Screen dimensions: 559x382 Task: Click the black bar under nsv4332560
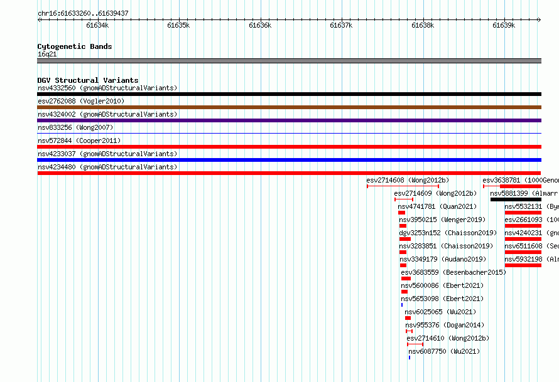[289, 94]
